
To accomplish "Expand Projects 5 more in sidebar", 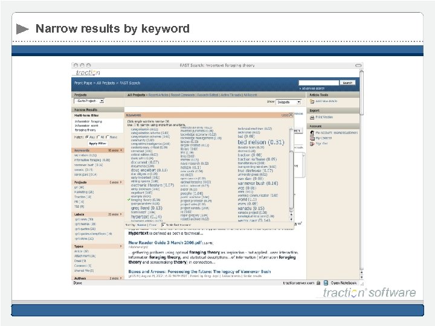I will click(x=115, y=182).
